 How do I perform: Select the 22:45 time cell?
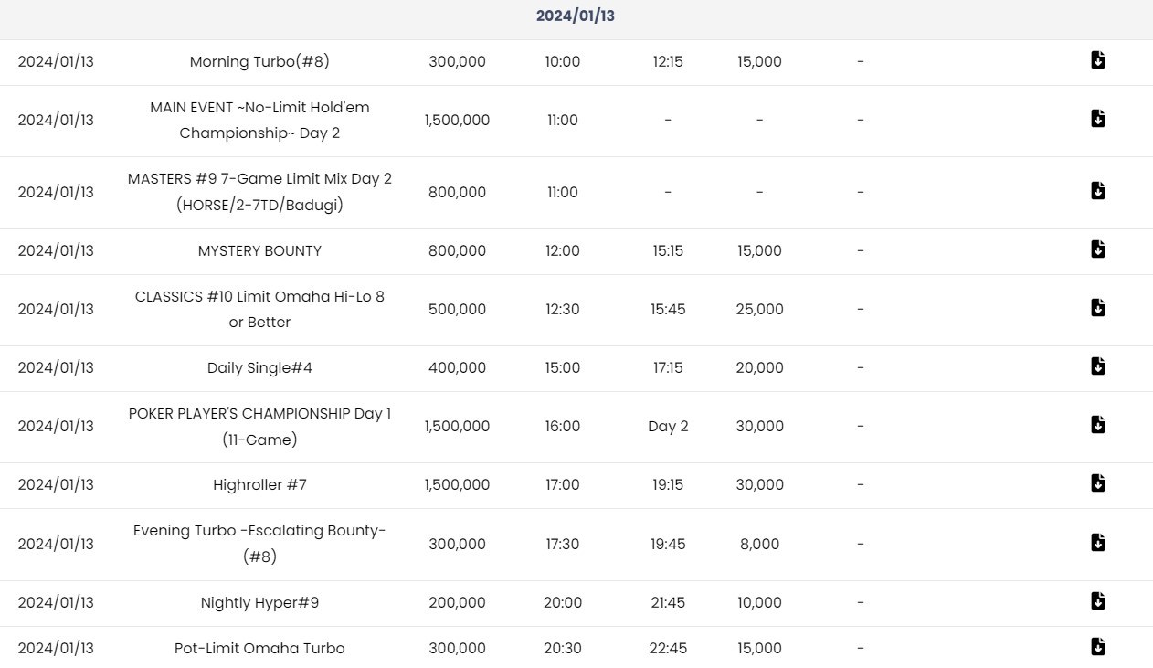[x=668, y=648]
